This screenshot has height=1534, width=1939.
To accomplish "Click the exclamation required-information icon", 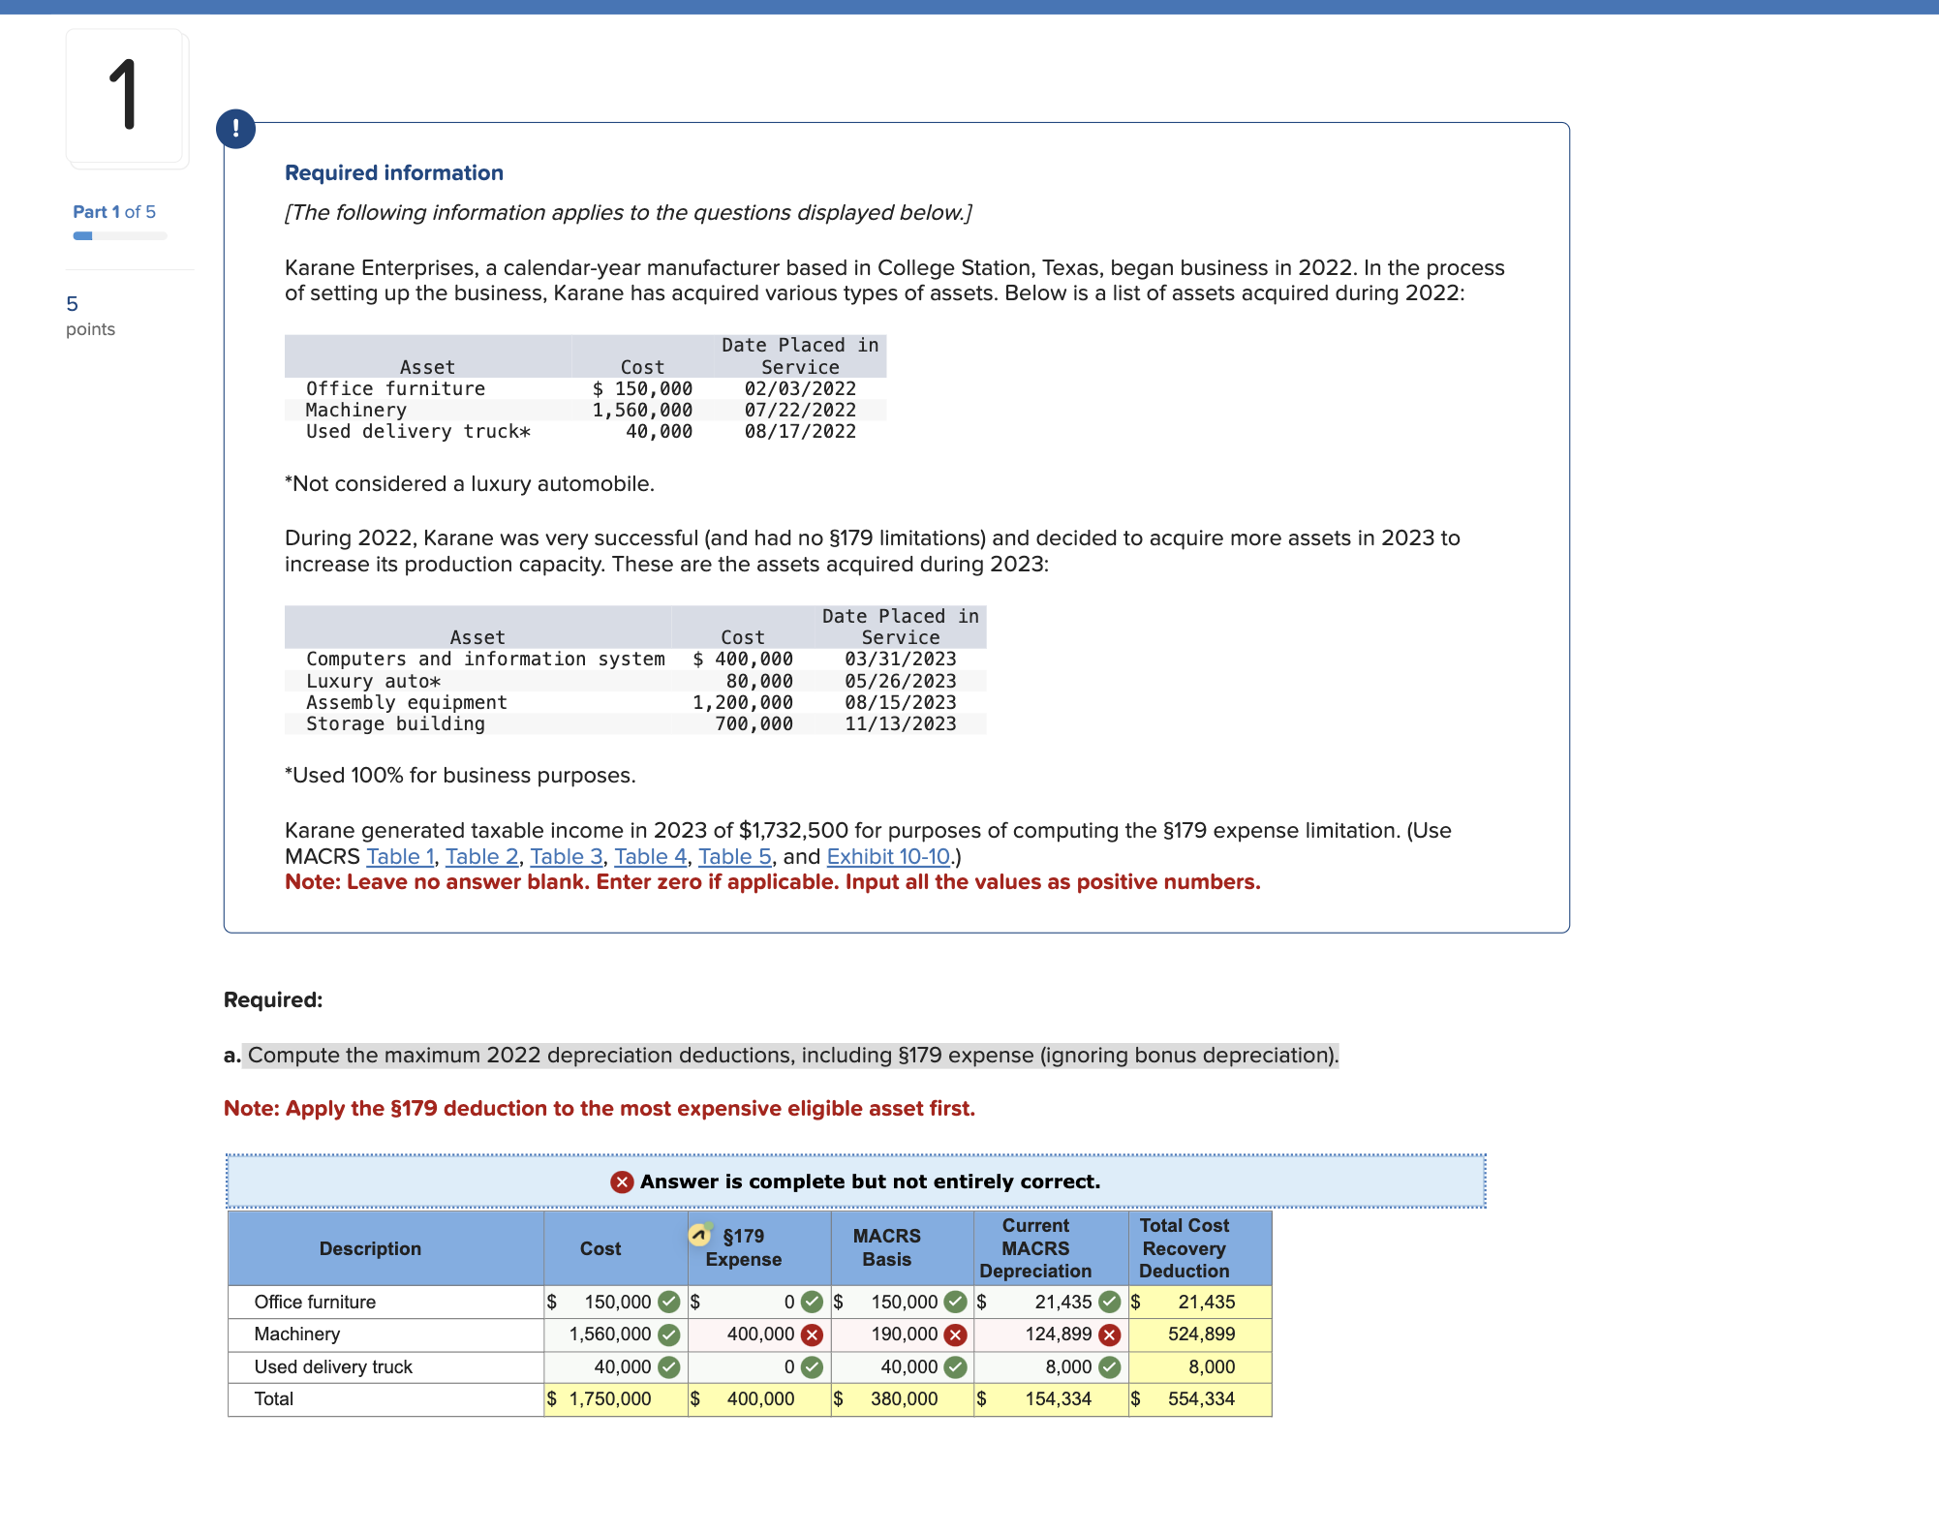I will pos(235,129).
